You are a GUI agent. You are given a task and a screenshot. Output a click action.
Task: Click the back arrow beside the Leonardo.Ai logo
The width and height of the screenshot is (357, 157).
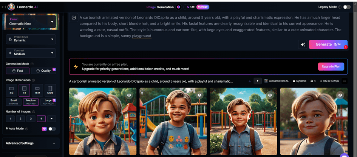3,7
